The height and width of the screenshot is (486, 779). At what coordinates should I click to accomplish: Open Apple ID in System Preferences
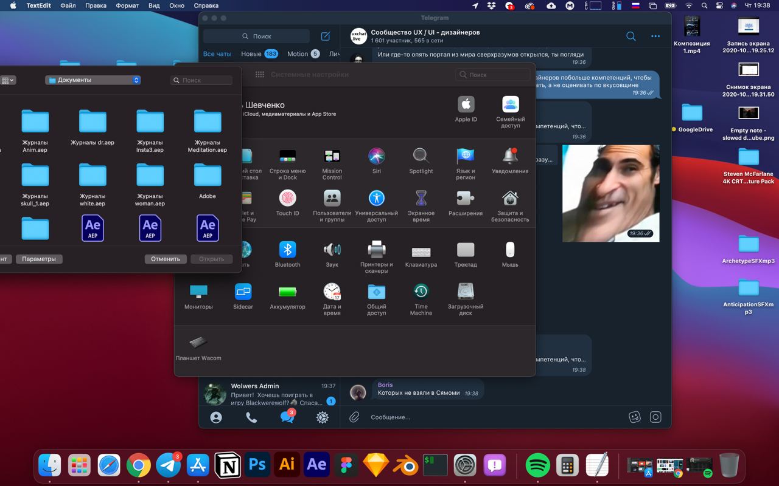click(466, 109)
